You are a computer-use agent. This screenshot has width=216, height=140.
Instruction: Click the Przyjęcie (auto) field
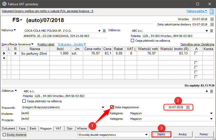tap(63, 119)
